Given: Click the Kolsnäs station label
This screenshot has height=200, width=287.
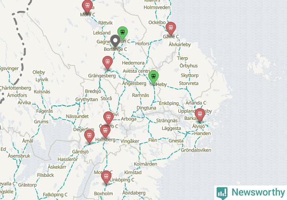Looking at the screenshot, I should pos(42,92).
